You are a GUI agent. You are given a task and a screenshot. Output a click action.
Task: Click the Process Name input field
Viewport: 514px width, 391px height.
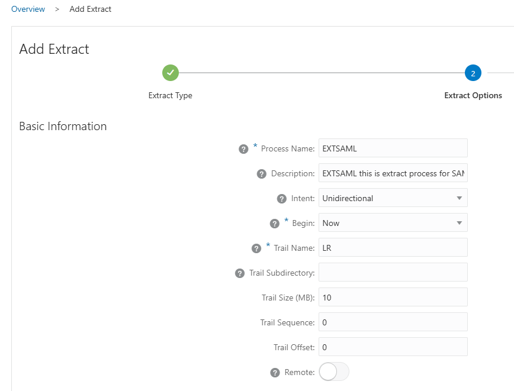click(x=393, y=148)
